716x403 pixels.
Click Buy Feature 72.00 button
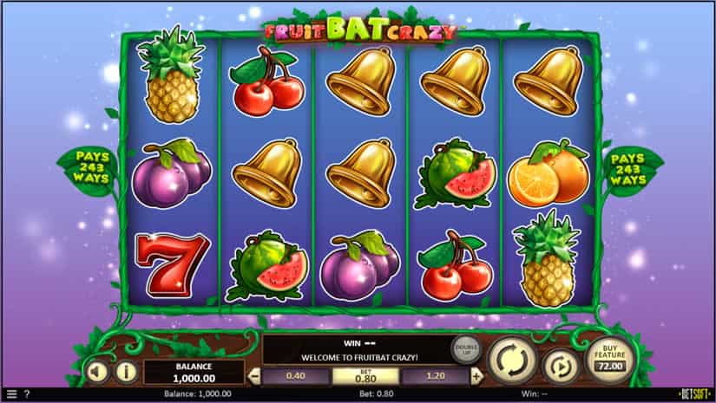point(610,360)
